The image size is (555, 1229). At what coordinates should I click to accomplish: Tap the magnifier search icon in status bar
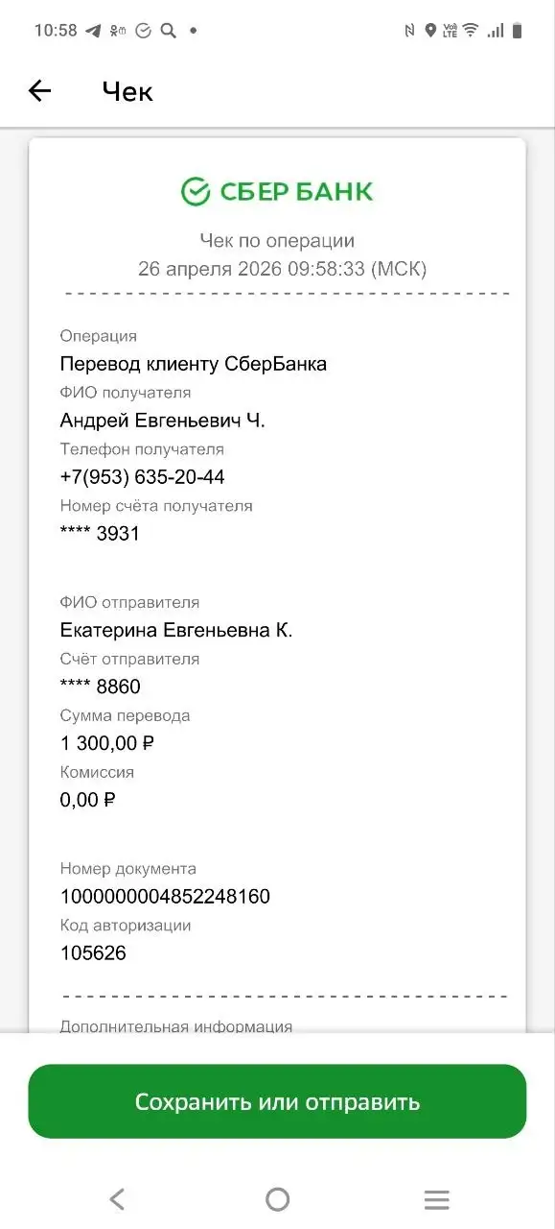(168, 30)
